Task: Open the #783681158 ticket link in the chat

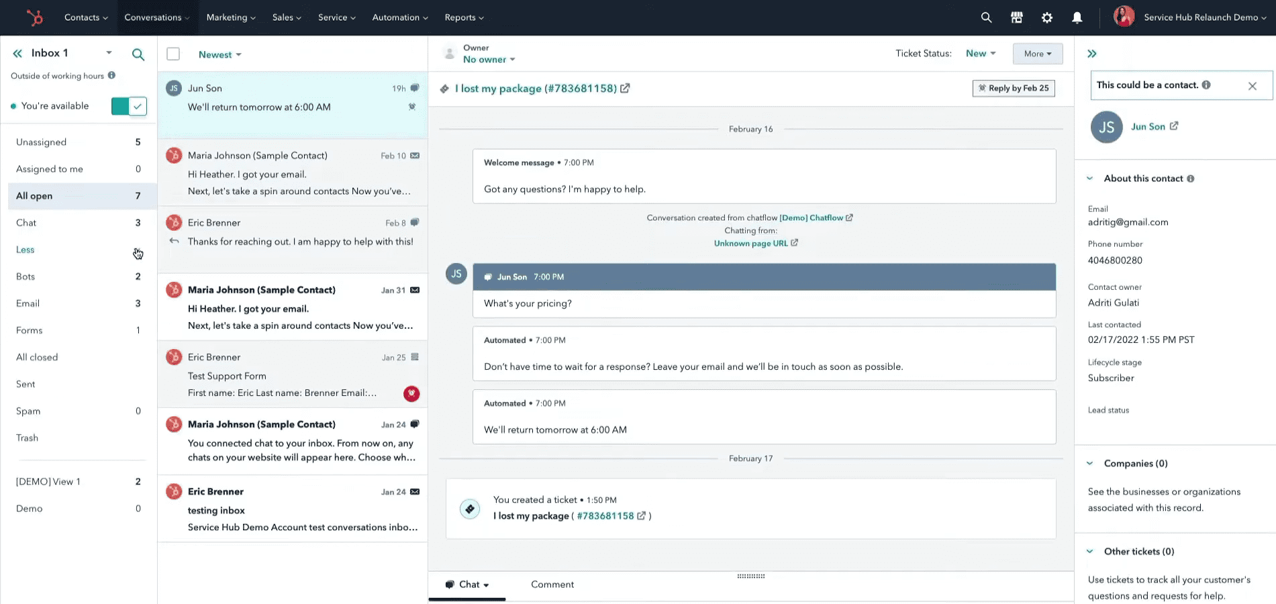Action: point(607,515)
